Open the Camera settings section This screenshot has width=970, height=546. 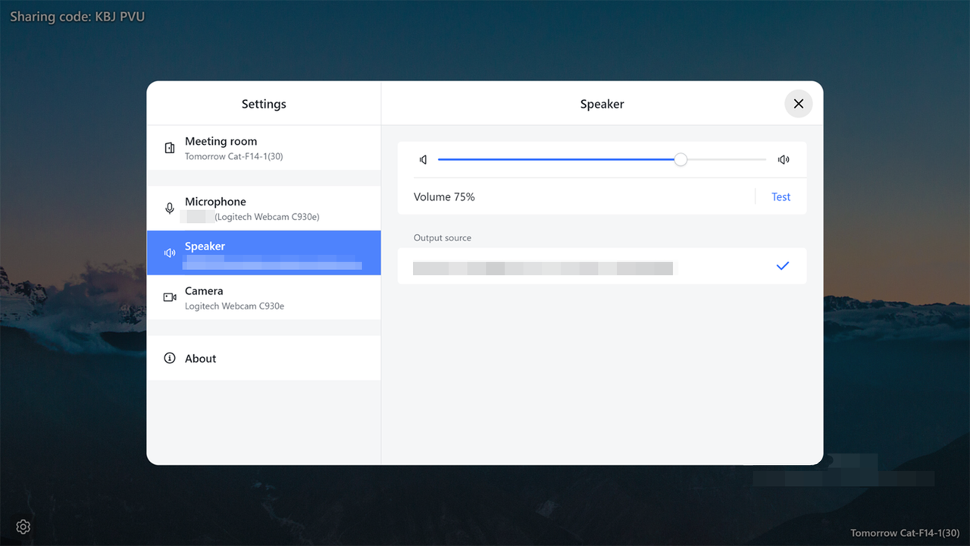[264, 297]
